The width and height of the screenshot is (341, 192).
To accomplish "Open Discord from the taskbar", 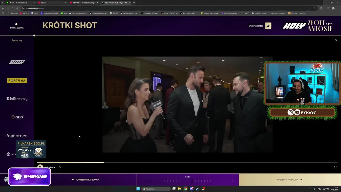I will tap(192, 189).
